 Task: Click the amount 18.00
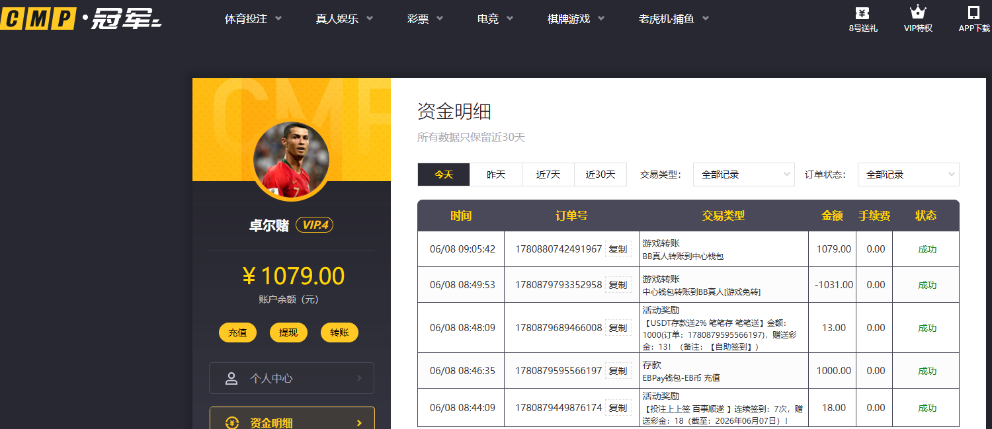tap(834, 408)
